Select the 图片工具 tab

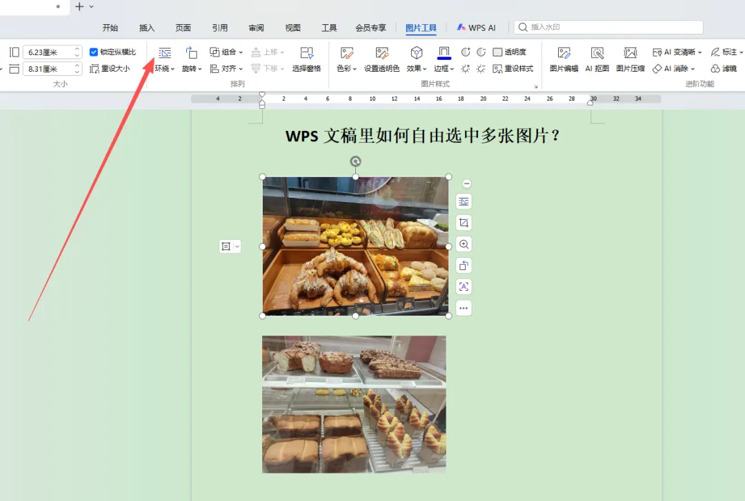[421, 28]
